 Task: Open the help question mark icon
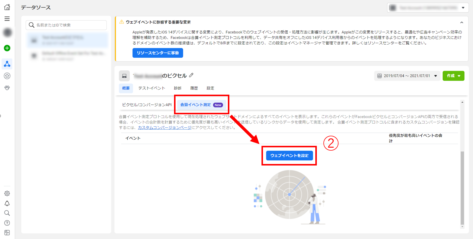coord(7,223)
